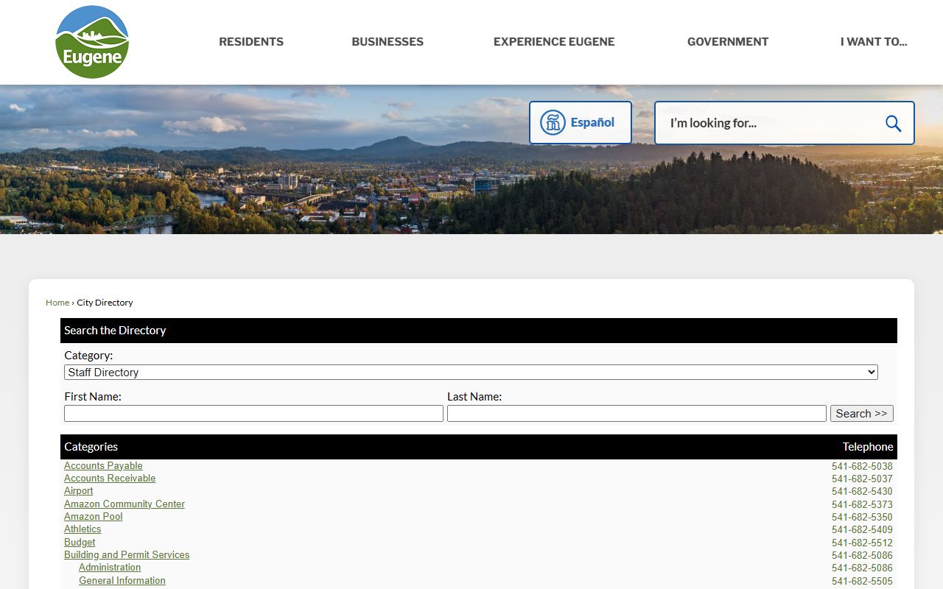Click phone number 541-682-5037

[862, 479]
